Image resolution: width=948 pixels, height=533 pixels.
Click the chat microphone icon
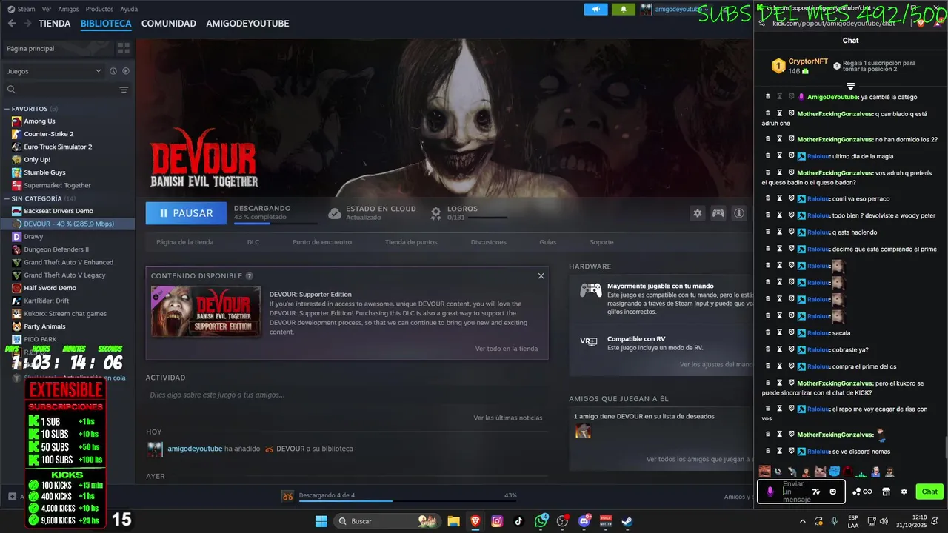click(x=770, y=492)
